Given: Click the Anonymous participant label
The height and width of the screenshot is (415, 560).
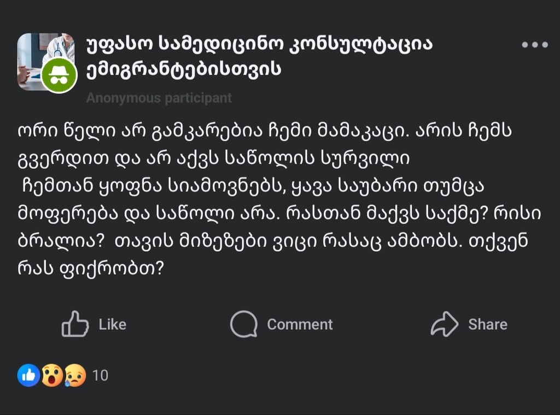Looking at the screenshot, I should pos(159,98).
